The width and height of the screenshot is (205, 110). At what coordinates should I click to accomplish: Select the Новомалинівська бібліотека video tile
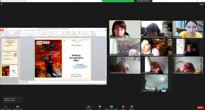click(x=188, y=65)
